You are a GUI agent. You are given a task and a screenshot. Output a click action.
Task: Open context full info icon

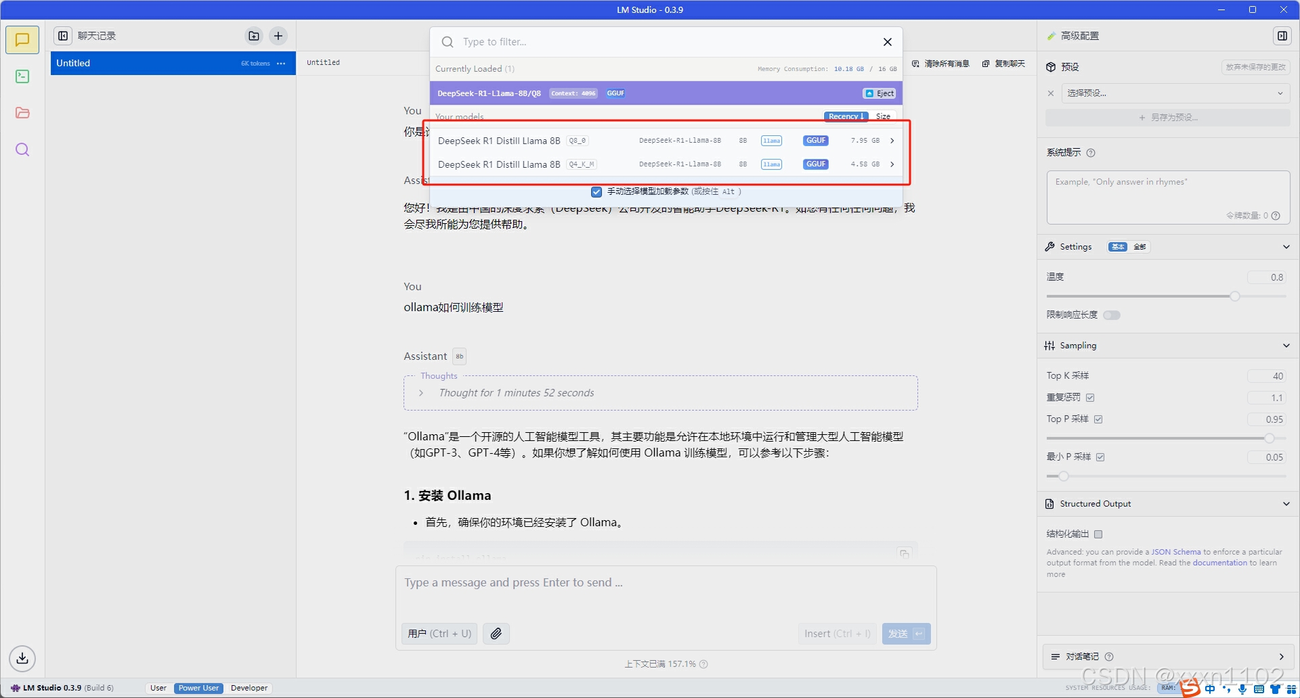[703, 664]
